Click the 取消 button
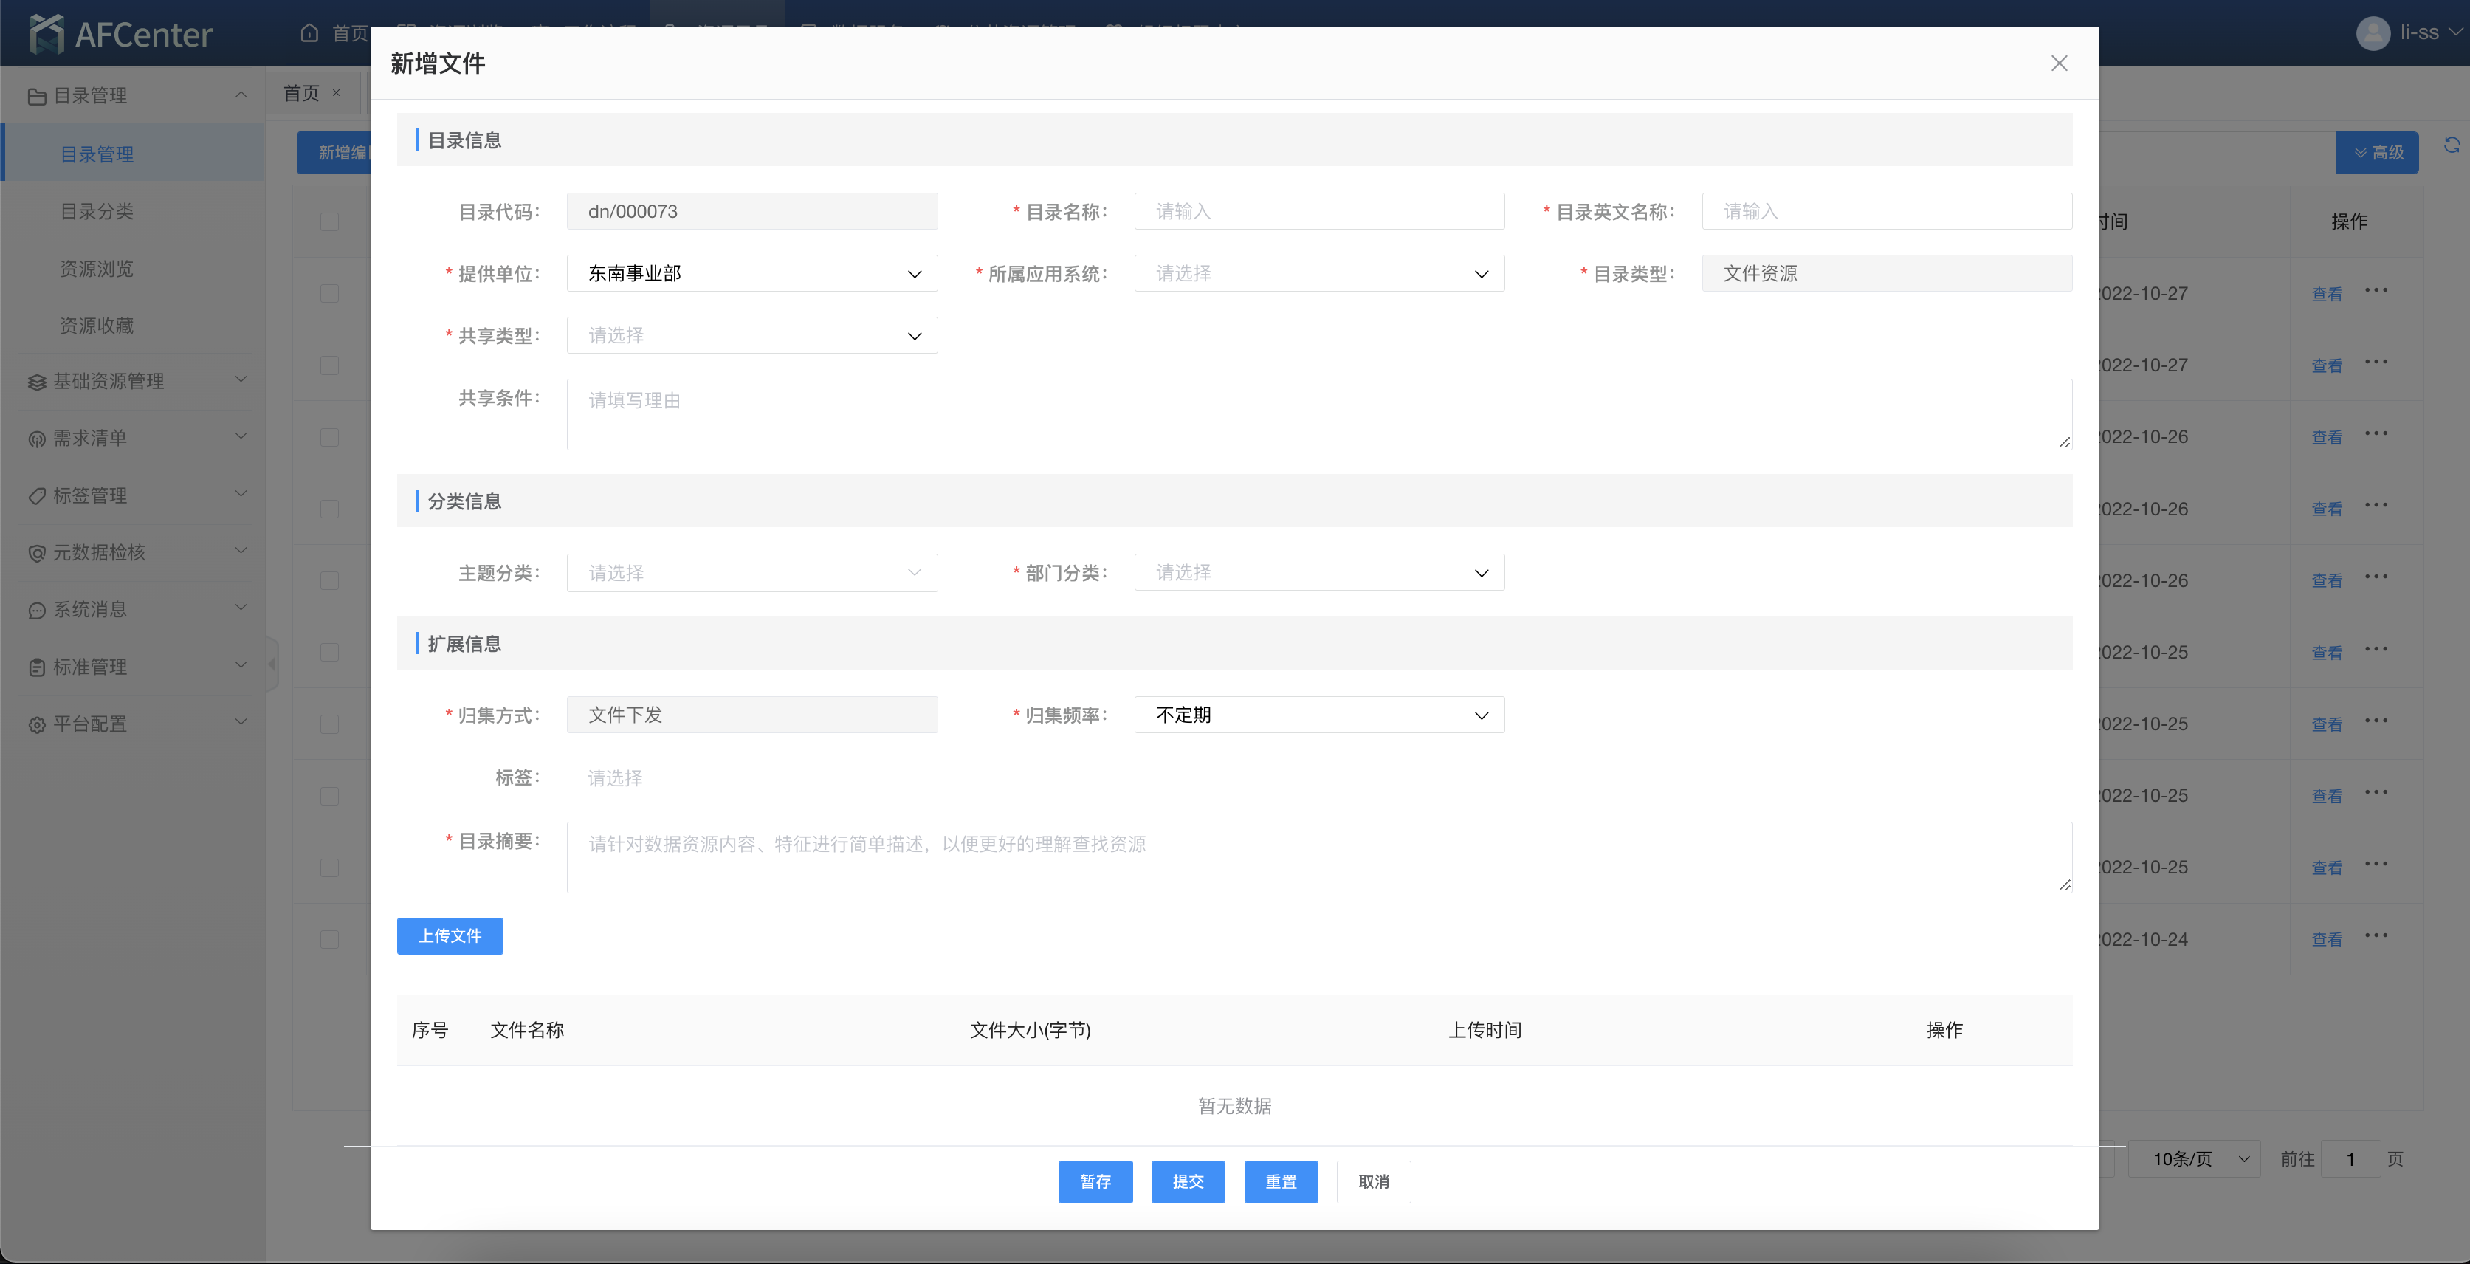Viewport: 2470px width, 1264px height. click(1374, 1181)
